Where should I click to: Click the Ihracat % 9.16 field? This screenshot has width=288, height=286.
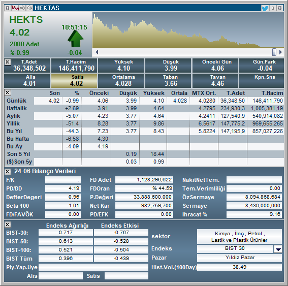tap(254, 214)
